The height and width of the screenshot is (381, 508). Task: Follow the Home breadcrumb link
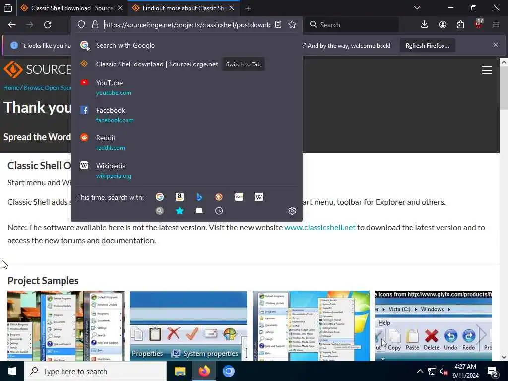click(x=11, y=88)
